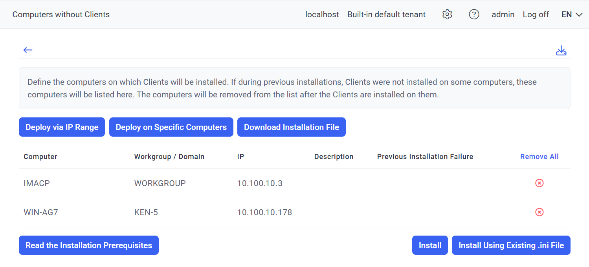Open help via question mark icon
Screen dimensions: 589x267
click(x=474, y=15)
